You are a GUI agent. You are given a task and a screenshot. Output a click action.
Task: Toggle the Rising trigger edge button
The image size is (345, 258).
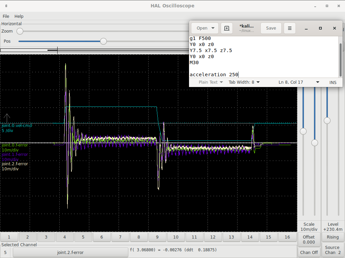click(333, 237)
